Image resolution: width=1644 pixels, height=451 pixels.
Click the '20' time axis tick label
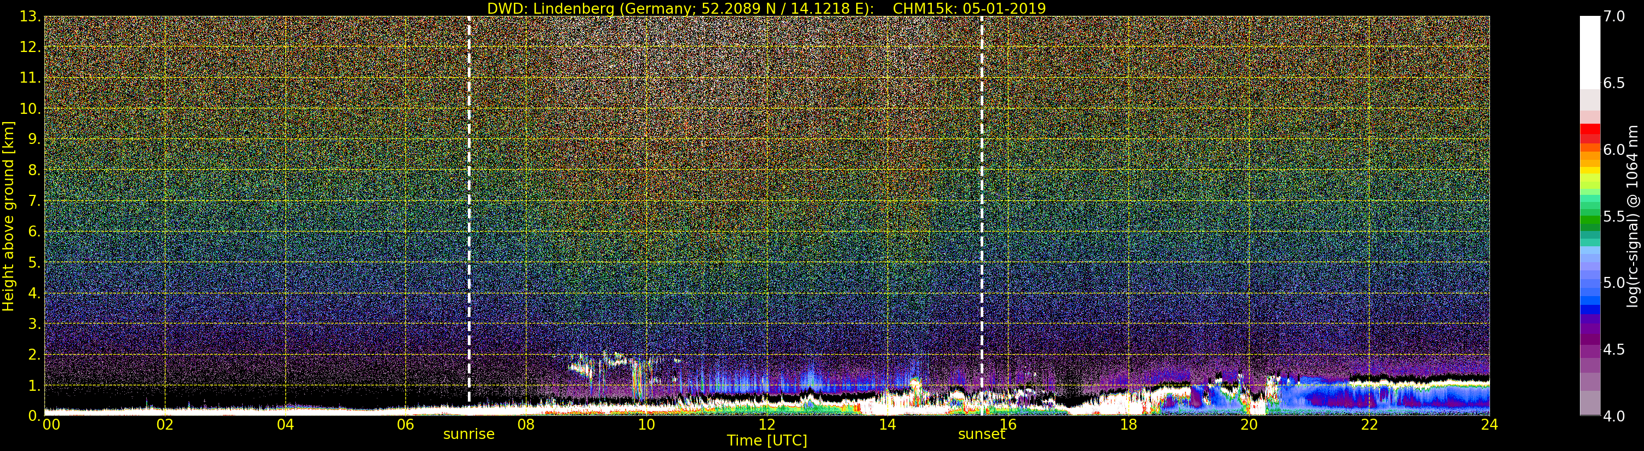1248,425
